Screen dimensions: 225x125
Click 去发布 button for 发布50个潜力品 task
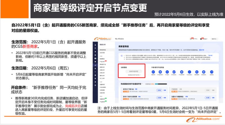[159, 90]
